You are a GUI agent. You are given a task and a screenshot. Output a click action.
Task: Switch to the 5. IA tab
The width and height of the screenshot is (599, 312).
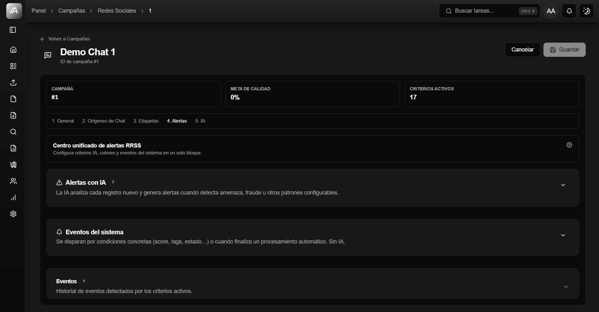pos(200,121)
